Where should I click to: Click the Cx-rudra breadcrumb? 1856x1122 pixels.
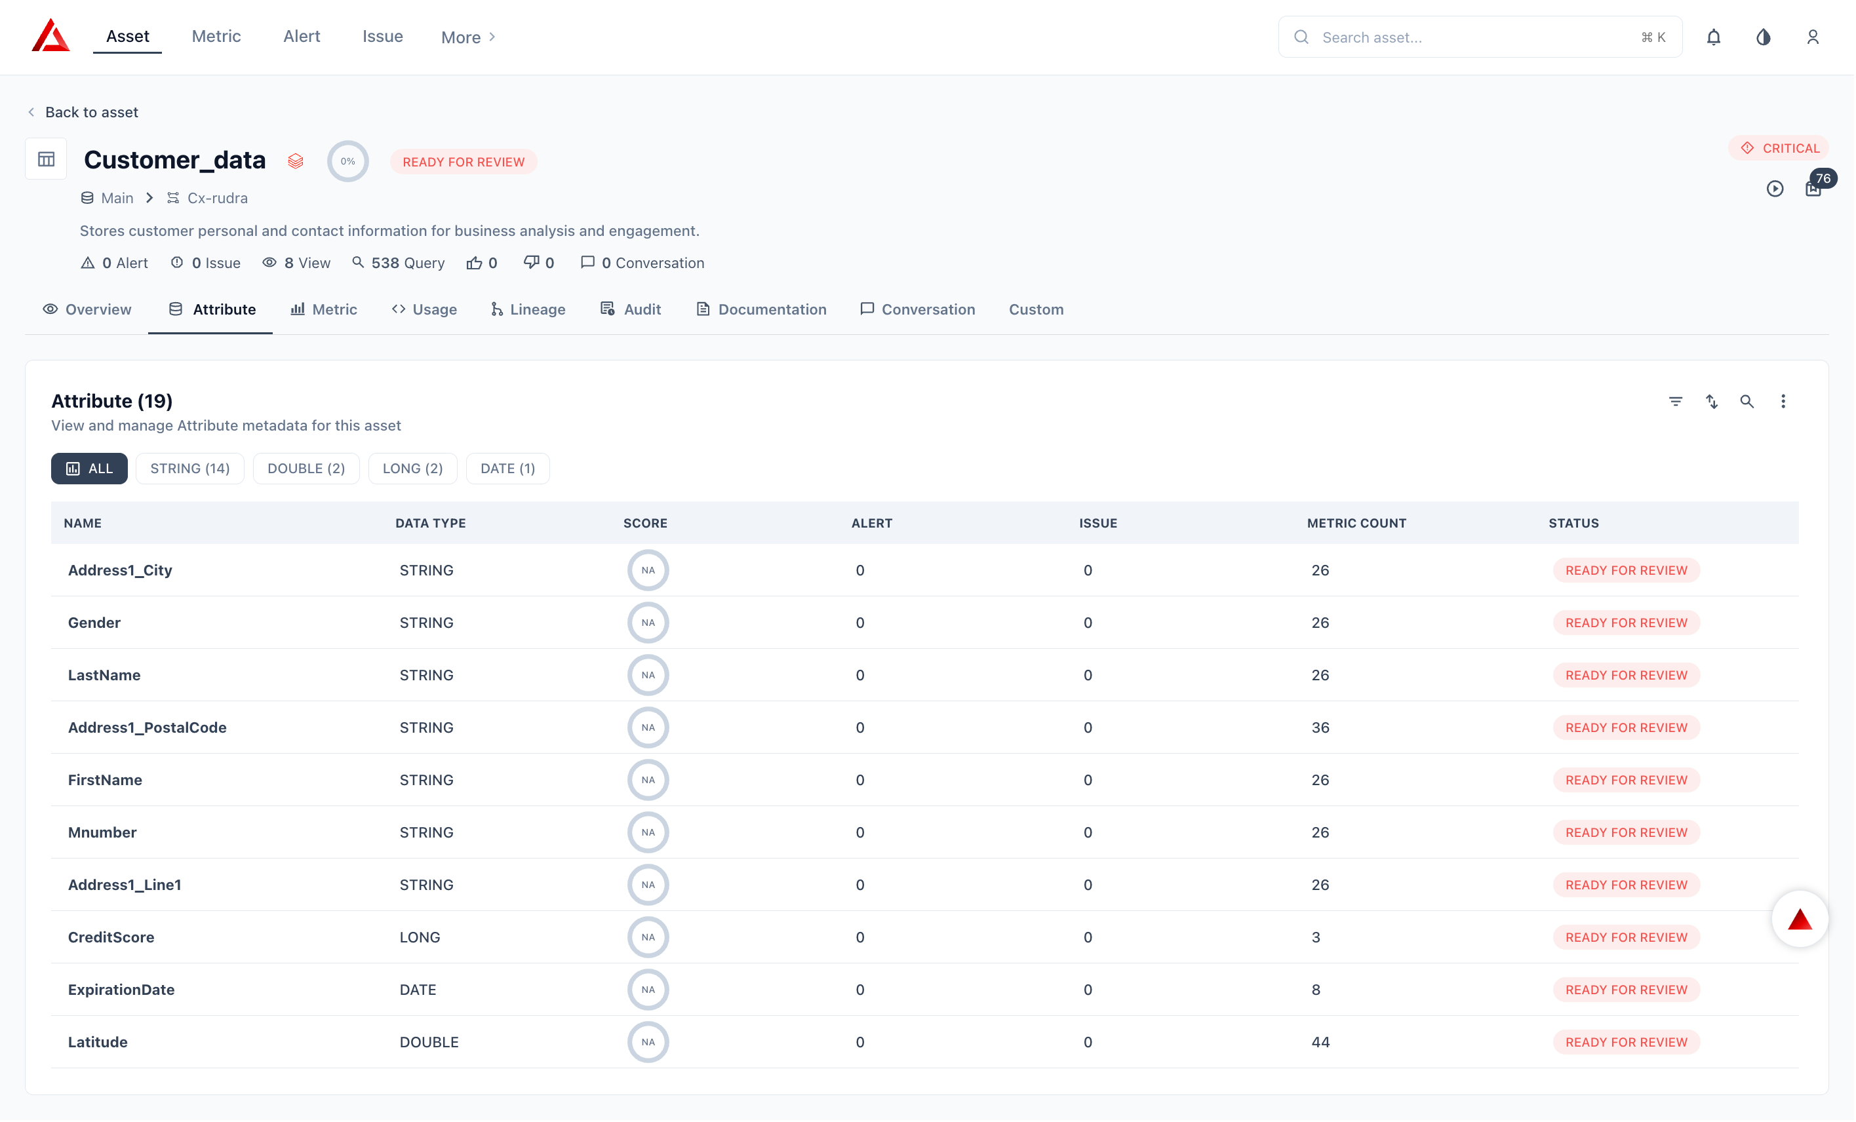208,198
